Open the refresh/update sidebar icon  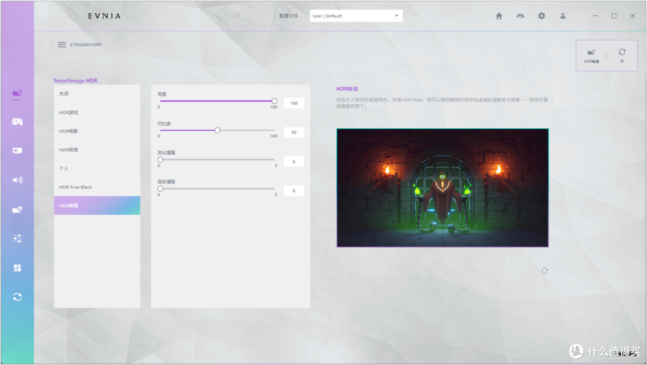click(17, 297)
